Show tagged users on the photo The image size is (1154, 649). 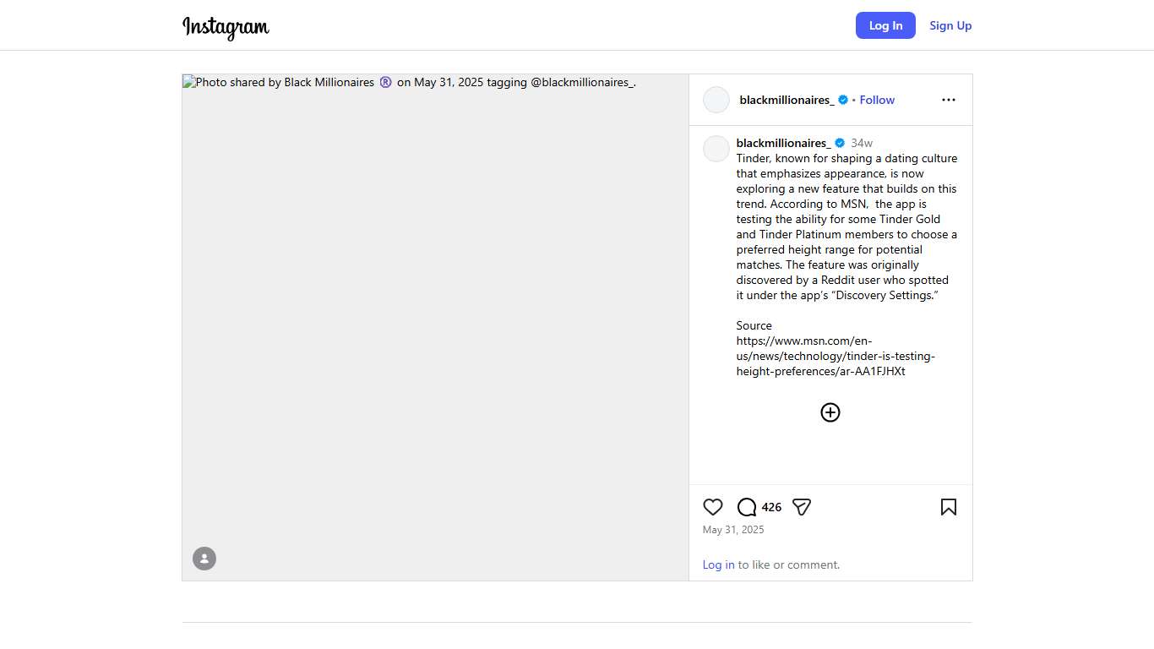[x=204, y=559]
